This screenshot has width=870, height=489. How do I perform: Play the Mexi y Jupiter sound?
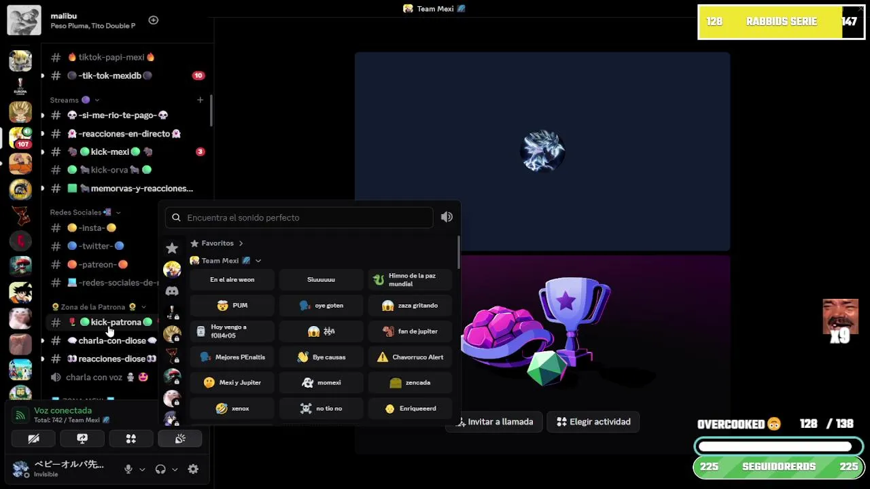[232, 382]
